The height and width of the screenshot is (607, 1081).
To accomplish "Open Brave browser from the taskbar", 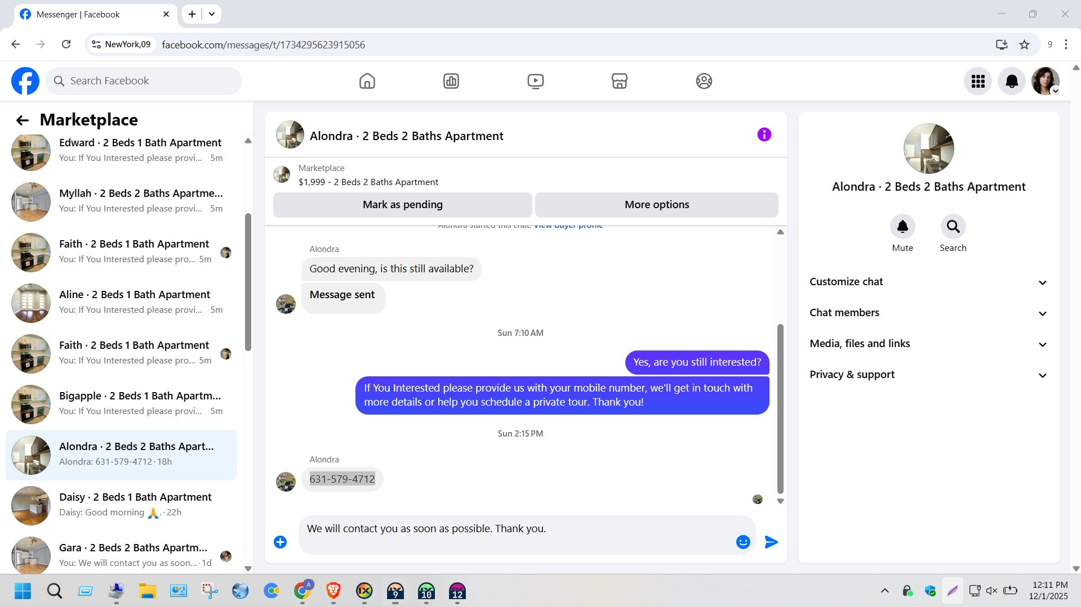I will pyautogui.click(x=333, y=591).
